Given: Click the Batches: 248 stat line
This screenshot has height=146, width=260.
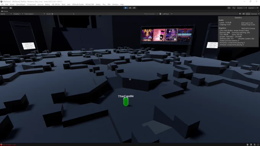Looking at the screenshot, I should (x=225, y=32).
